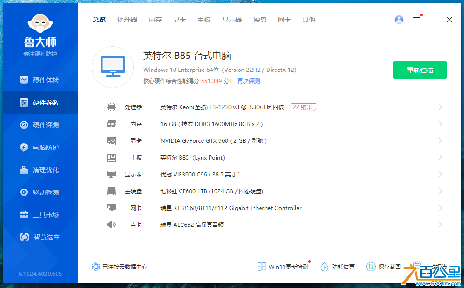Click the RTL8168 Gigabit Ethernet Controller text

click(231, 208)
